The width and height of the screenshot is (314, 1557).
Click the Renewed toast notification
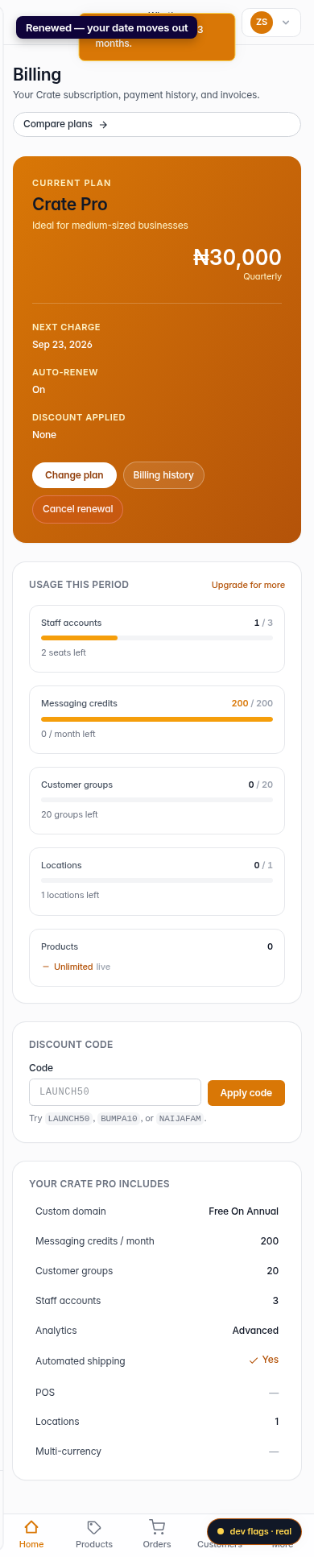pyautogui.click(x=106, y=27)
